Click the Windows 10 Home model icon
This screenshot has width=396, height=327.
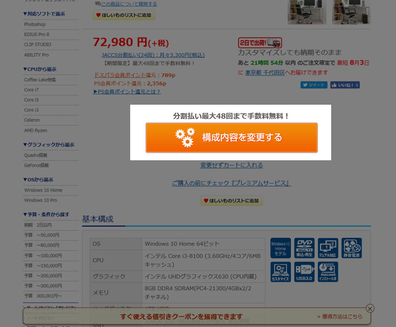coord(280,248)
